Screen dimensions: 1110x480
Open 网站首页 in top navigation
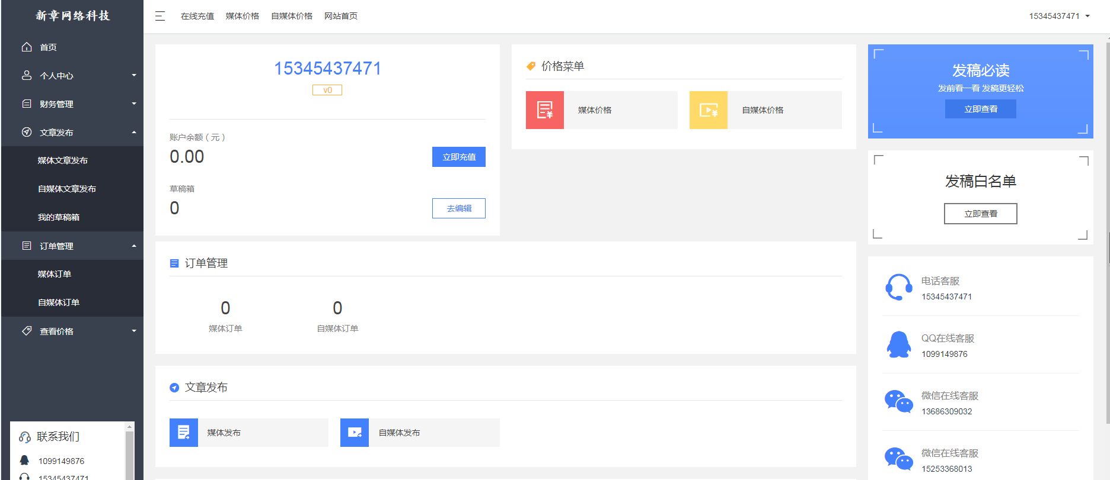341,16
